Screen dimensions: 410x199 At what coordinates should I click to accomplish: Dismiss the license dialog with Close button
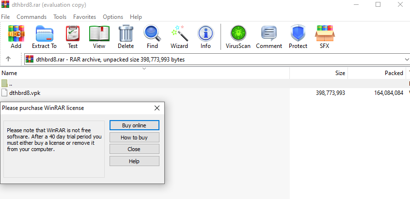(x=134, y=149)
